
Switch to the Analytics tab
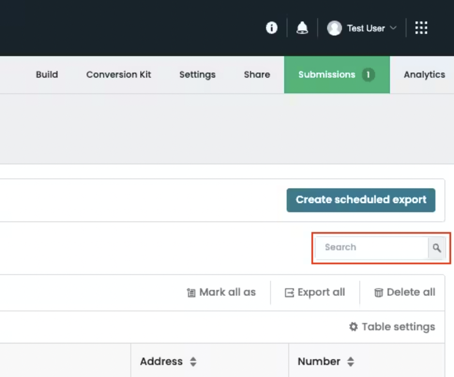coord(424,74)
